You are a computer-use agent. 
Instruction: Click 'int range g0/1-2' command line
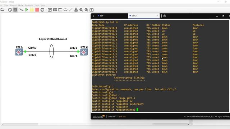[x=114, y=98]
